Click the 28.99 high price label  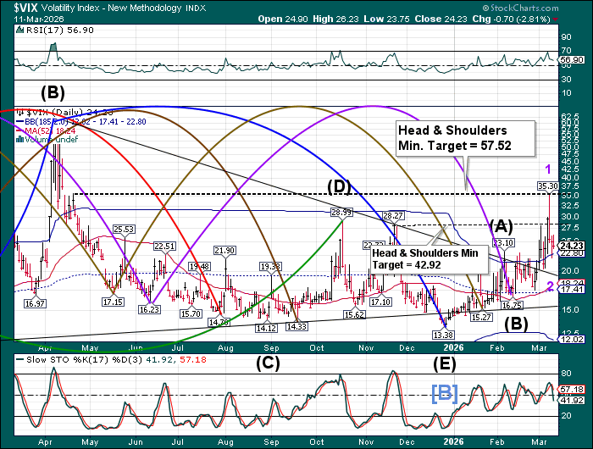341,213
